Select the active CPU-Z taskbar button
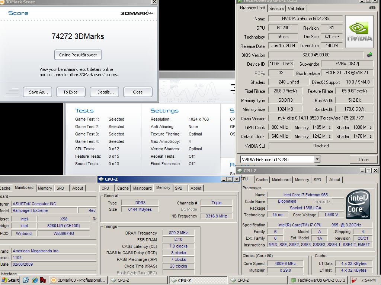 tap(198, 280)
